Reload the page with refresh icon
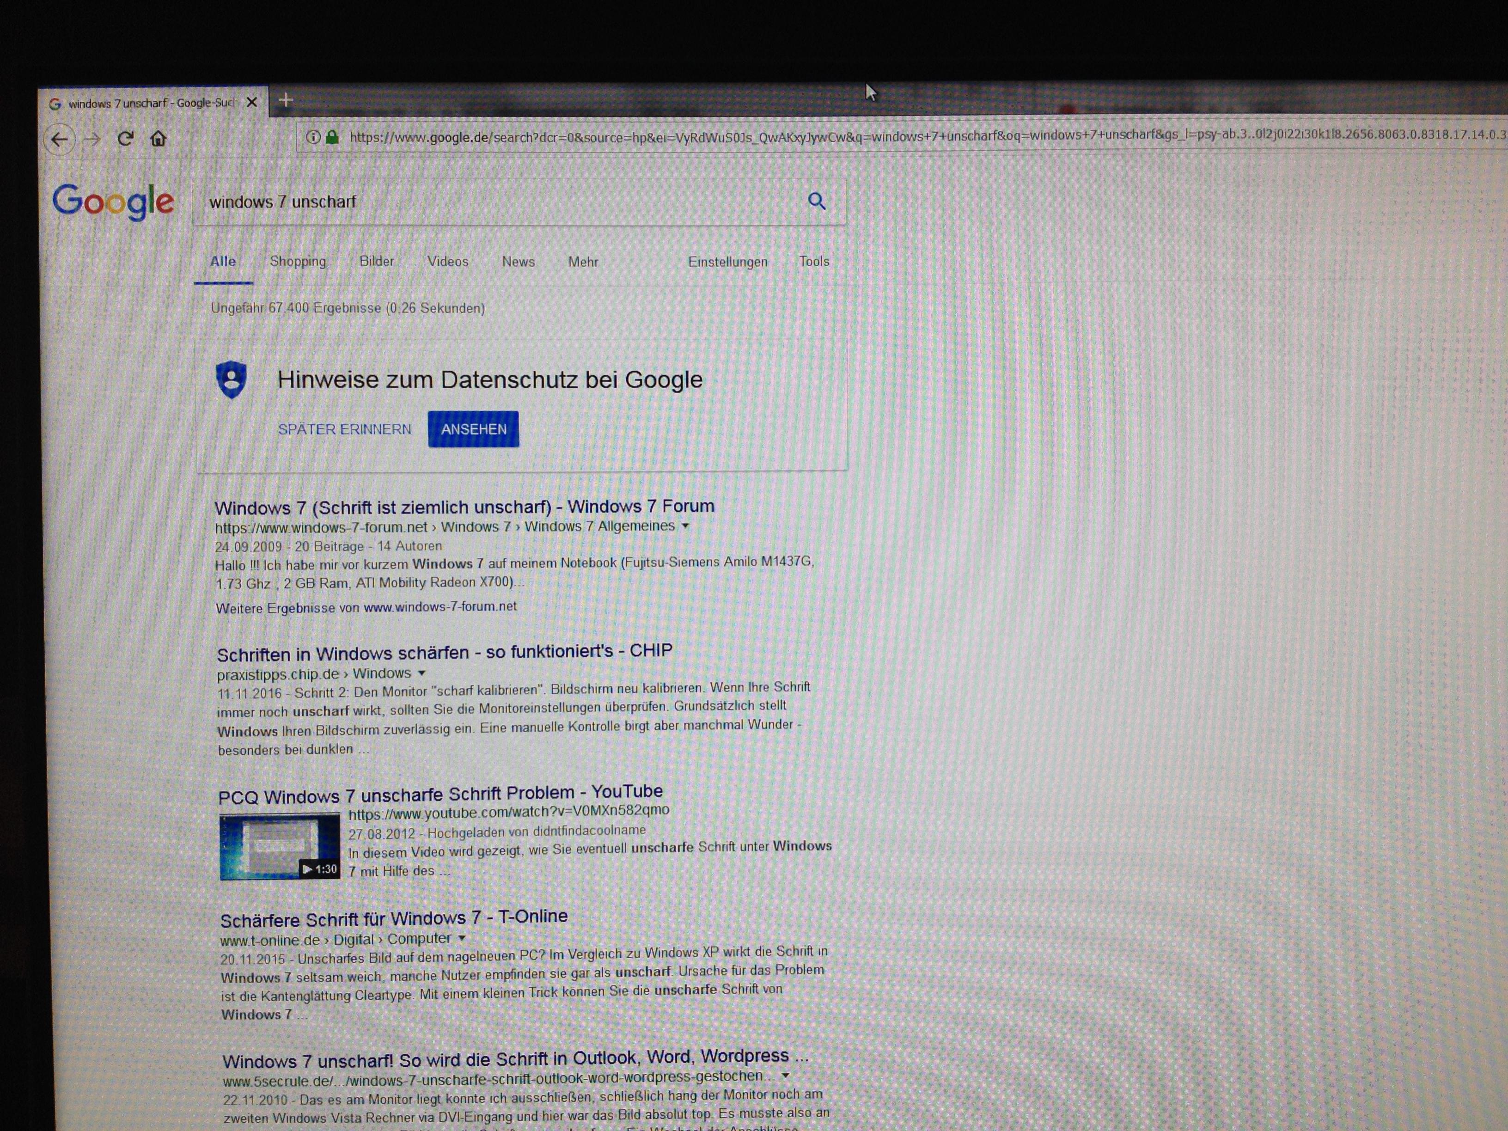 point(125,139)
